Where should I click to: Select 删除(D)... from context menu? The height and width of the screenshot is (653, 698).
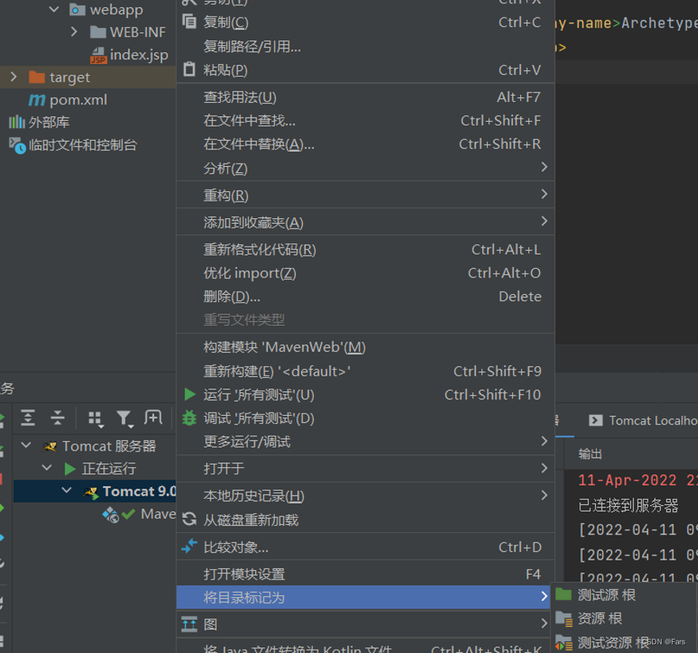click(x=365, y=296)
